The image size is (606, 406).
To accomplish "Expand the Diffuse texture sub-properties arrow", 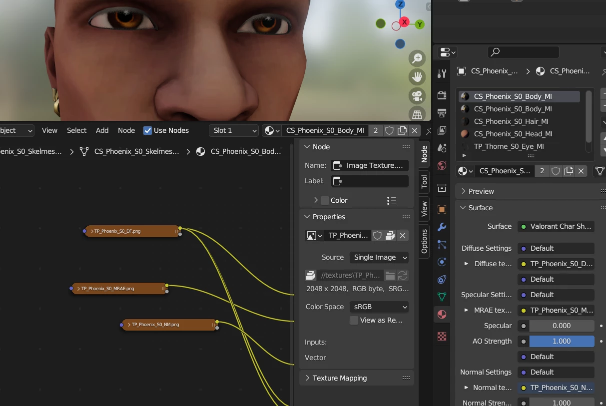I will pos(466,264).
